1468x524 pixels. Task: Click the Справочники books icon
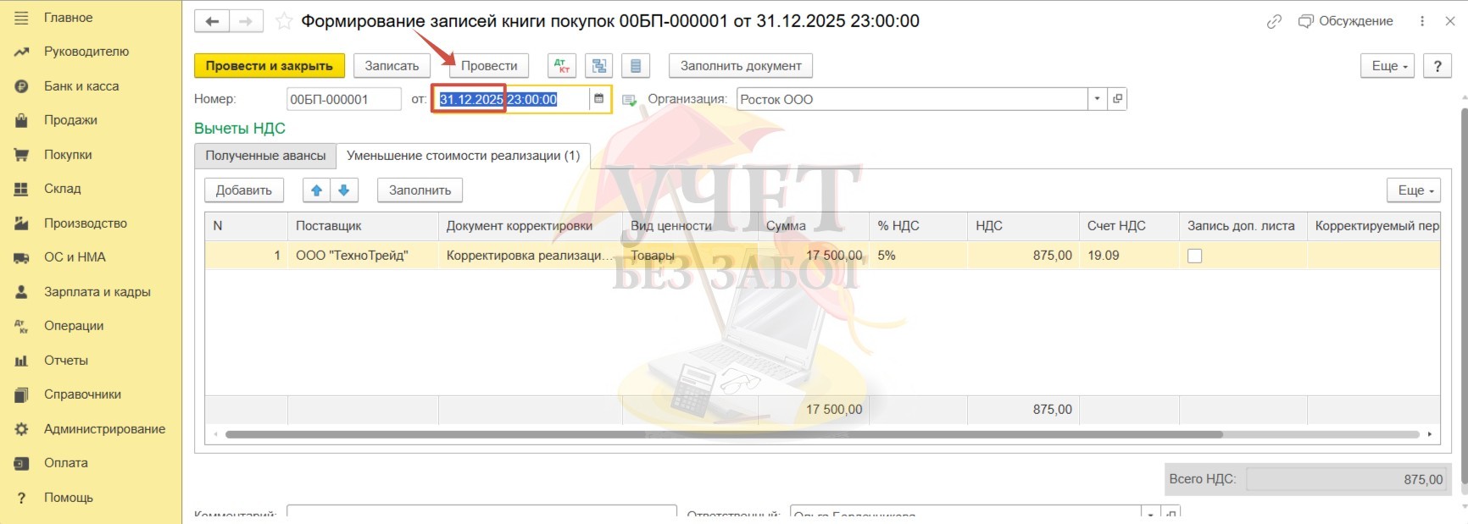click(21, 394)
